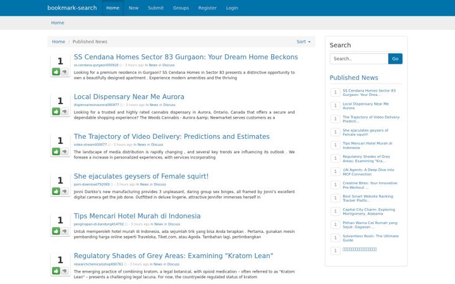Open the New menu item

click(133, 8)
